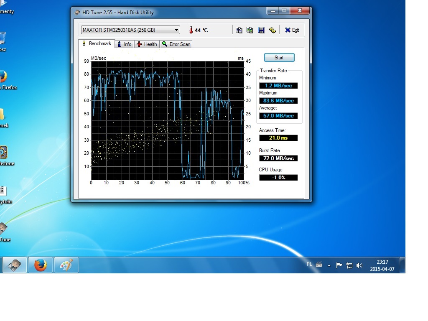Click the save screenshot floppy icon

pyautogui.click(x=261, y=30)
